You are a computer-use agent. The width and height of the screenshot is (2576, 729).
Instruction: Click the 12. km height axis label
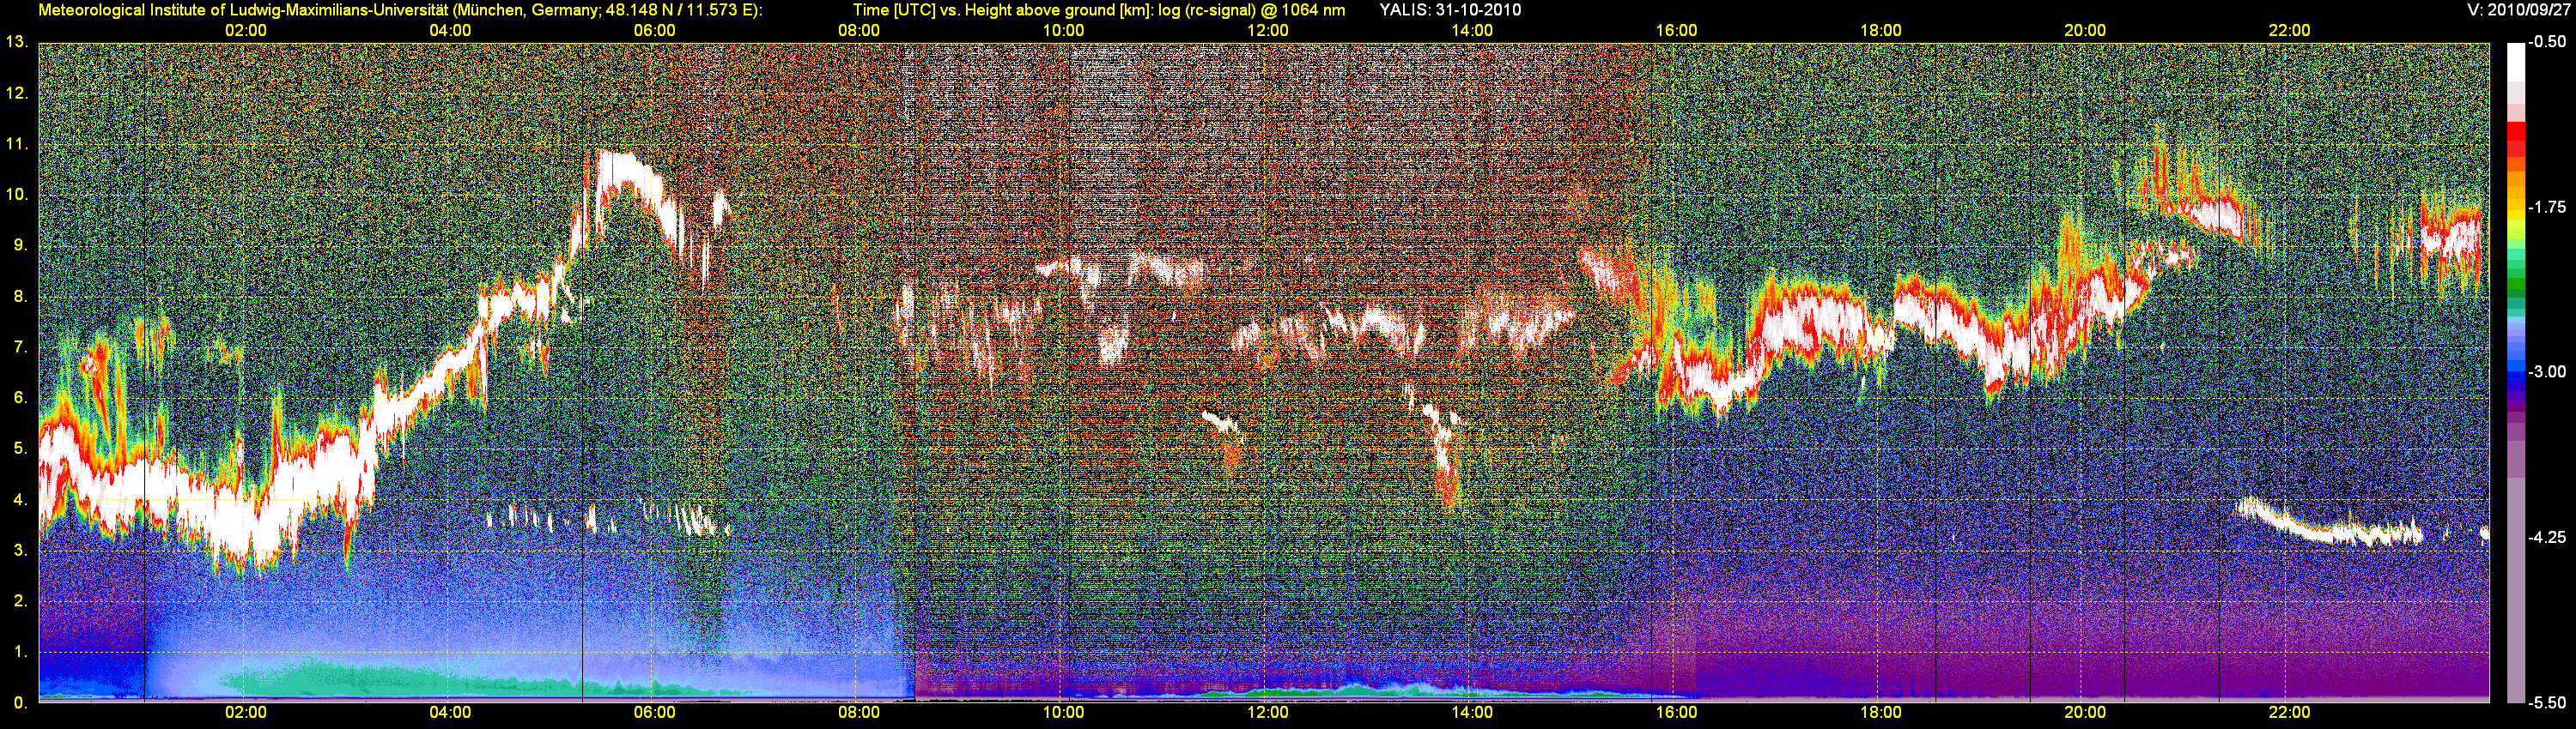tap(17, 93)
